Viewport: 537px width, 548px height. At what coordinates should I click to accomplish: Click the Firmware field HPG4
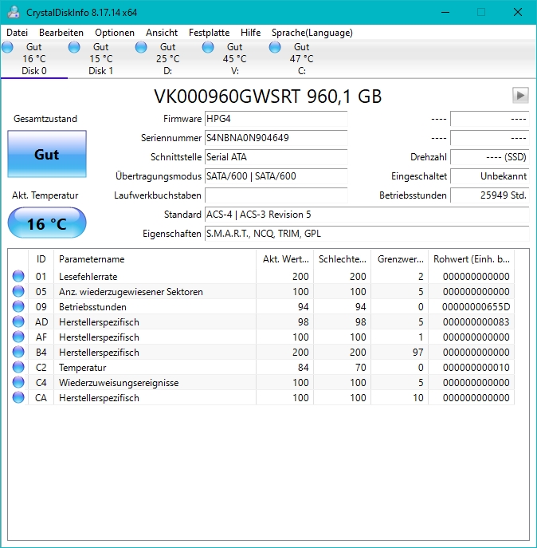276,119
